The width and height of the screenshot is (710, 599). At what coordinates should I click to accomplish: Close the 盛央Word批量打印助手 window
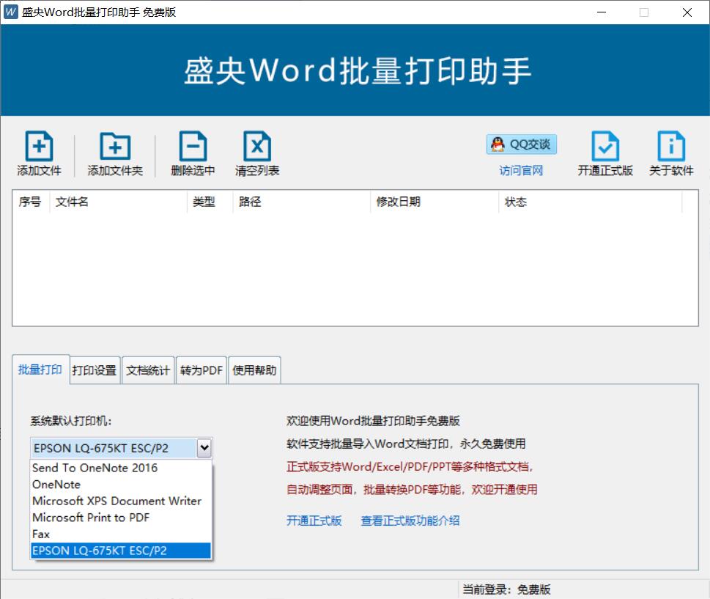coord(687,12)
